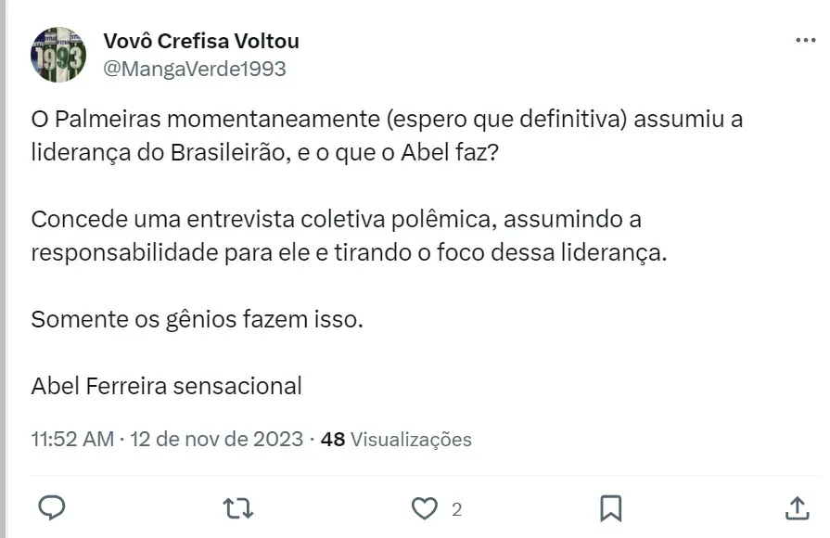This screenshot has width=830, height=538.
Task: Click the like count number 2
Action: (x=456, y=508)
